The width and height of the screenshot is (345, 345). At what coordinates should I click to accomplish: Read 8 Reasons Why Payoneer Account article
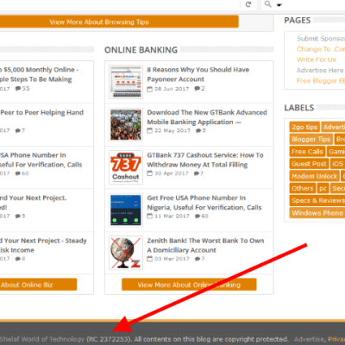[198, 74]
